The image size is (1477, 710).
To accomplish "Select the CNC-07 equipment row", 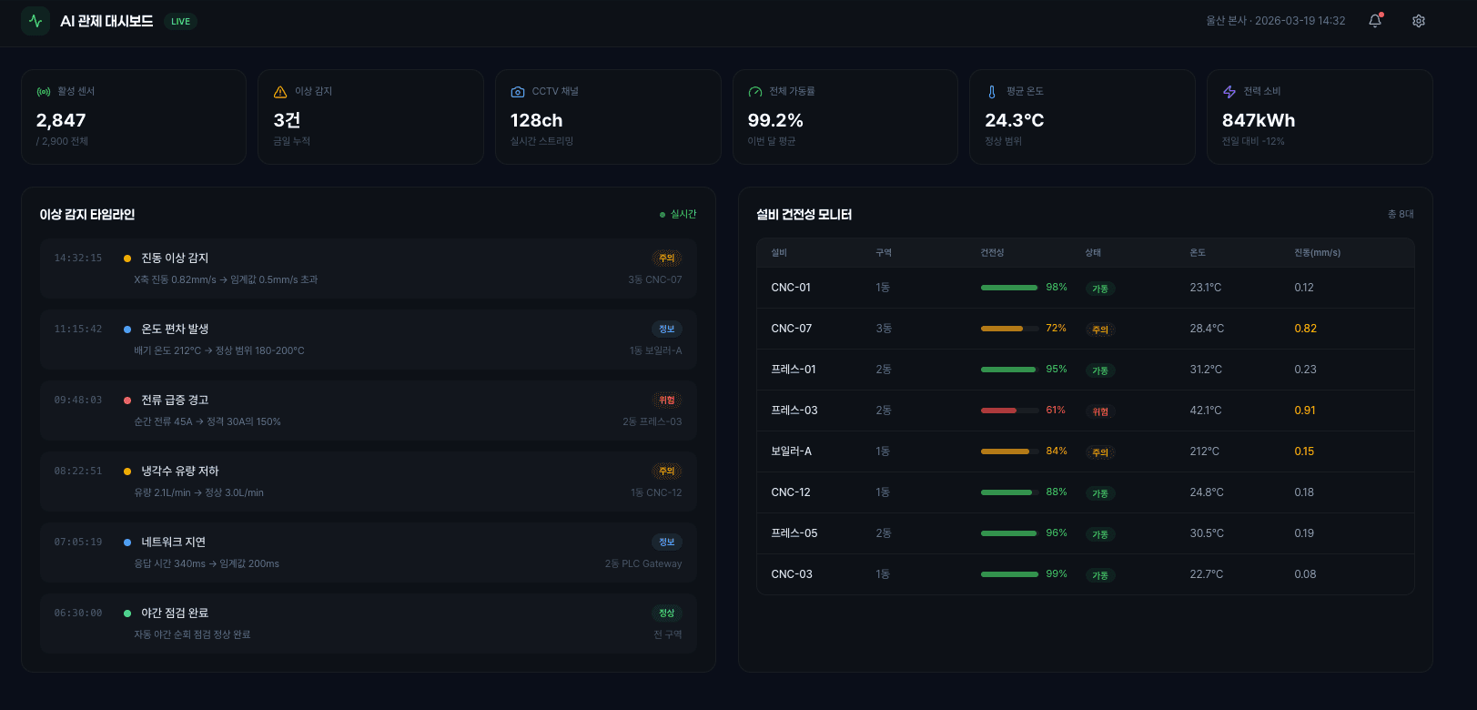I will click(1085, 329).
